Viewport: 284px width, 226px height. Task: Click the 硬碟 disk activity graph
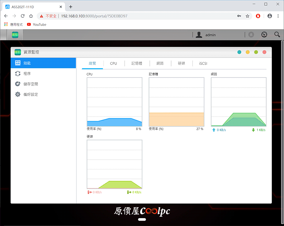tap(114, 164)
